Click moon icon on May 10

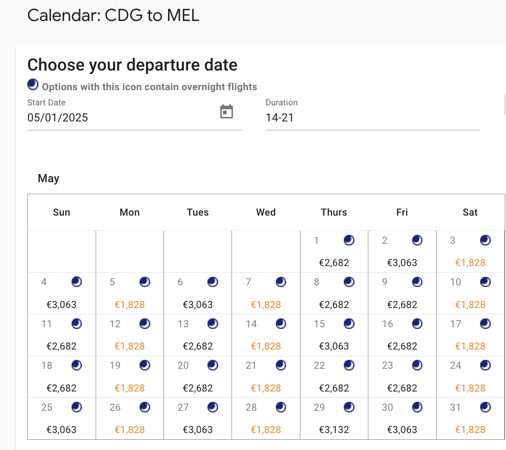pos(485,282)
